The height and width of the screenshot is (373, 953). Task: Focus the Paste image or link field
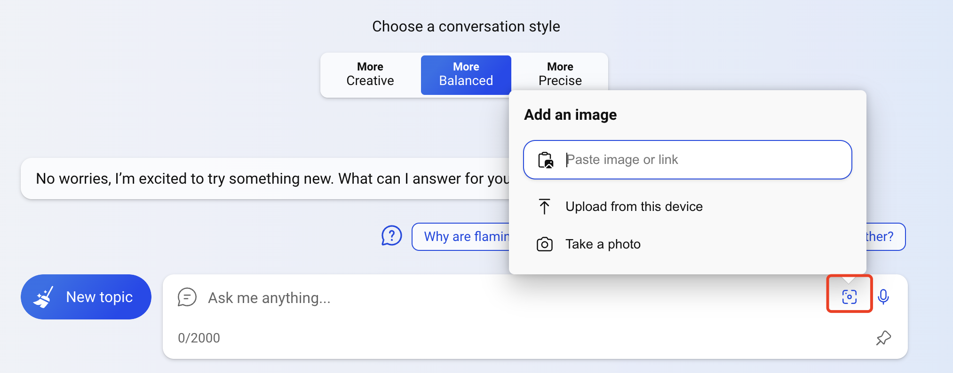(706, 160)
